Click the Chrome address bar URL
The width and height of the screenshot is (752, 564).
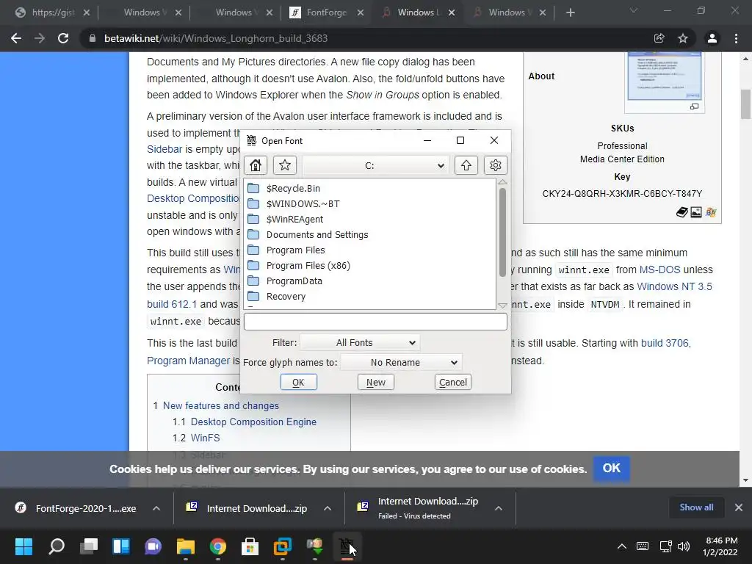tap(216, 38)
